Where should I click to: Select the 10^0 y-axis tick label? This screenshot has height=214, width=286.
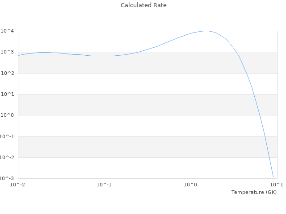(8, 115)
